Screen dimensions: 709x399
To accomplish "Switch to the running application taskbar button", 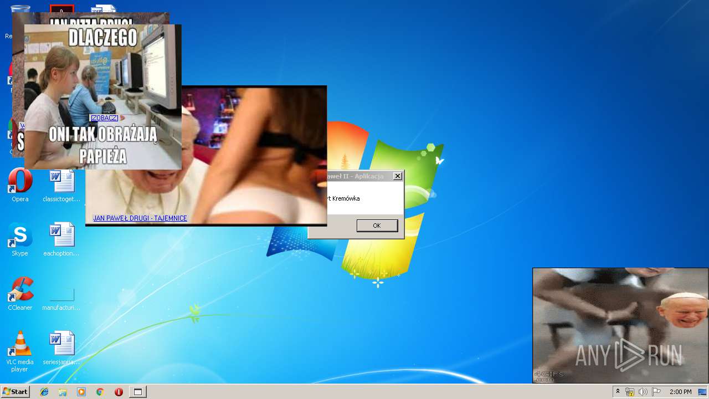I will coord(138,392).
